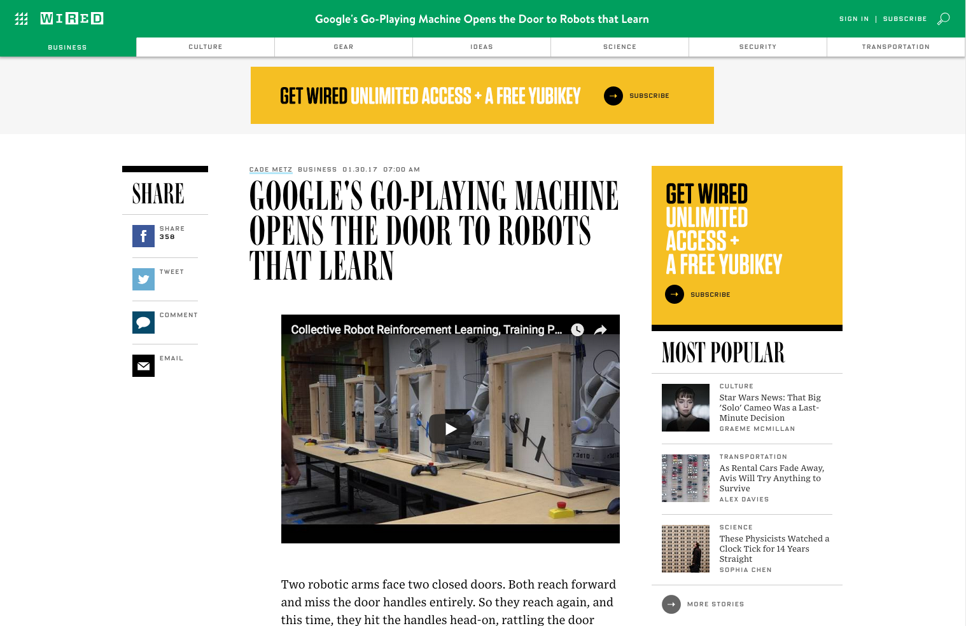This screenshot has height=626, width=966.
Task: Click the arrow circle in top banner ad
Action: (613, 96)
